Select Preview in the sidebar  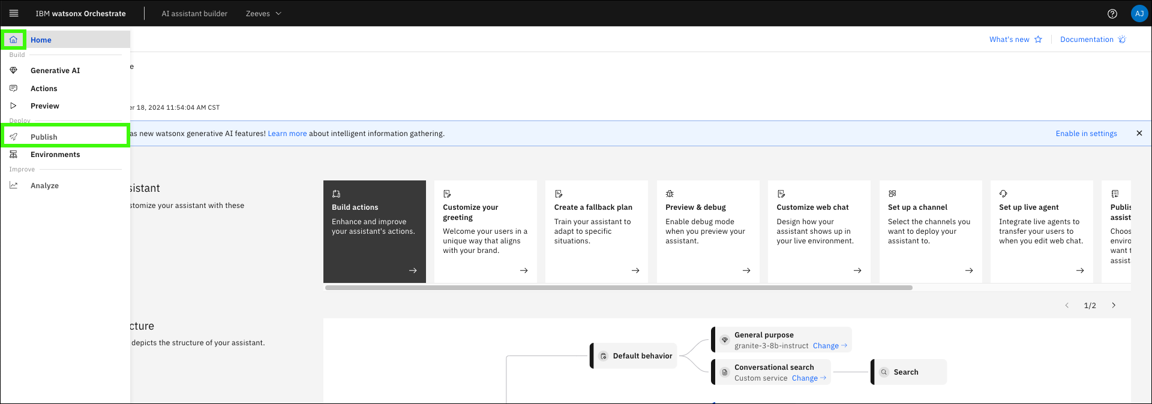pos(44,105)
